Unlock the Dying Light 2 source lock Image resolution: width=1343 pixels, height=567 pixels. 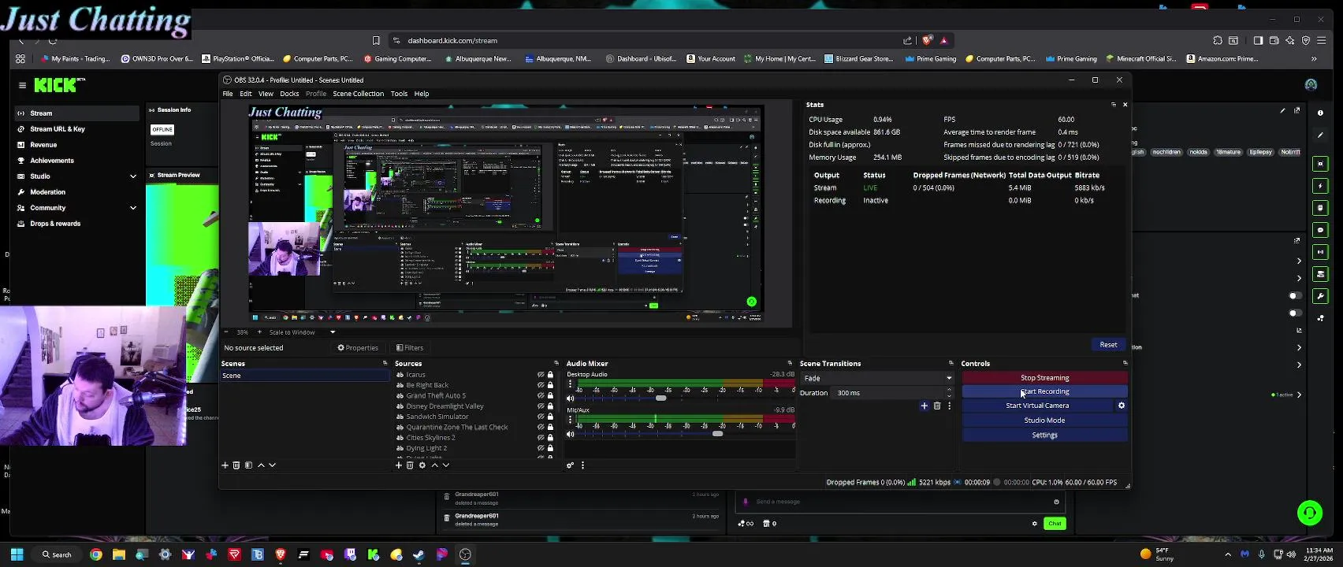tap(550, 448)
